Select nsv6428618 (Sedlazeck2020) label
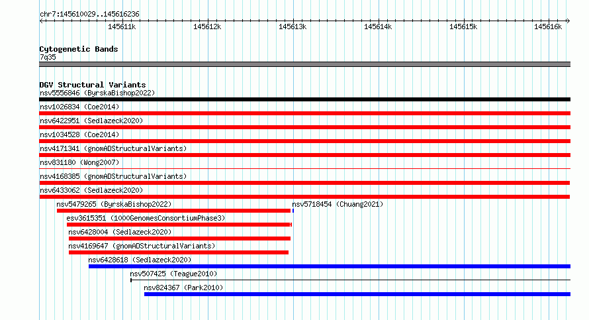This screenshot has width=589, height=320. pyautogui.click(x=140, y=260)
